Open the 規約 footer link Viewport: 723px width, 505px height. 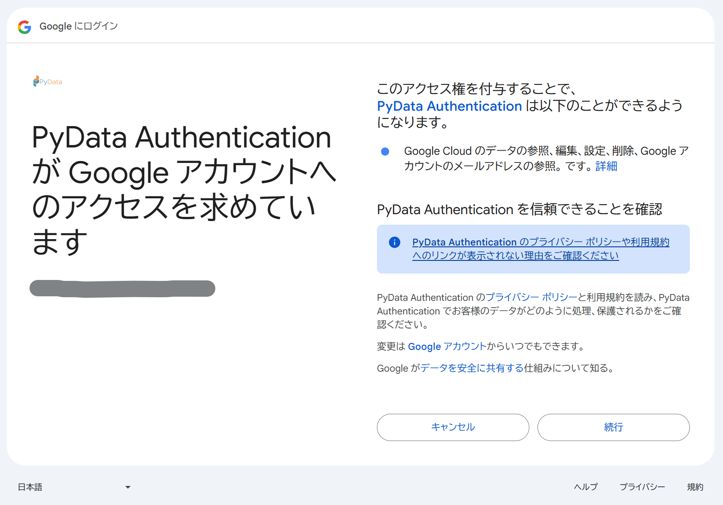tap(695, 487)
